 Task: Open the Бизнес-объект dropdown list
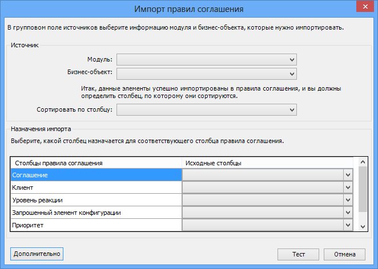[207, 74]
